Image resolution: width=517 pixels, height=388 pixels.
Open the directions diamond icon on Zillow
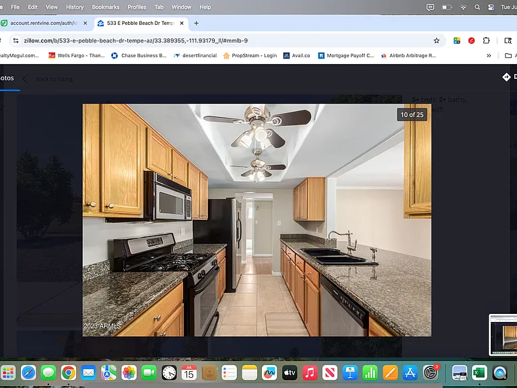pyautogui.click(x=506, y=77)
